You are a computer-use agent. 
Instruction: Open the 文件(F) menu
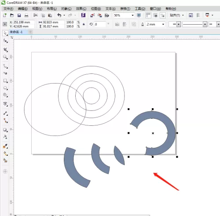(x=8, y=9)
